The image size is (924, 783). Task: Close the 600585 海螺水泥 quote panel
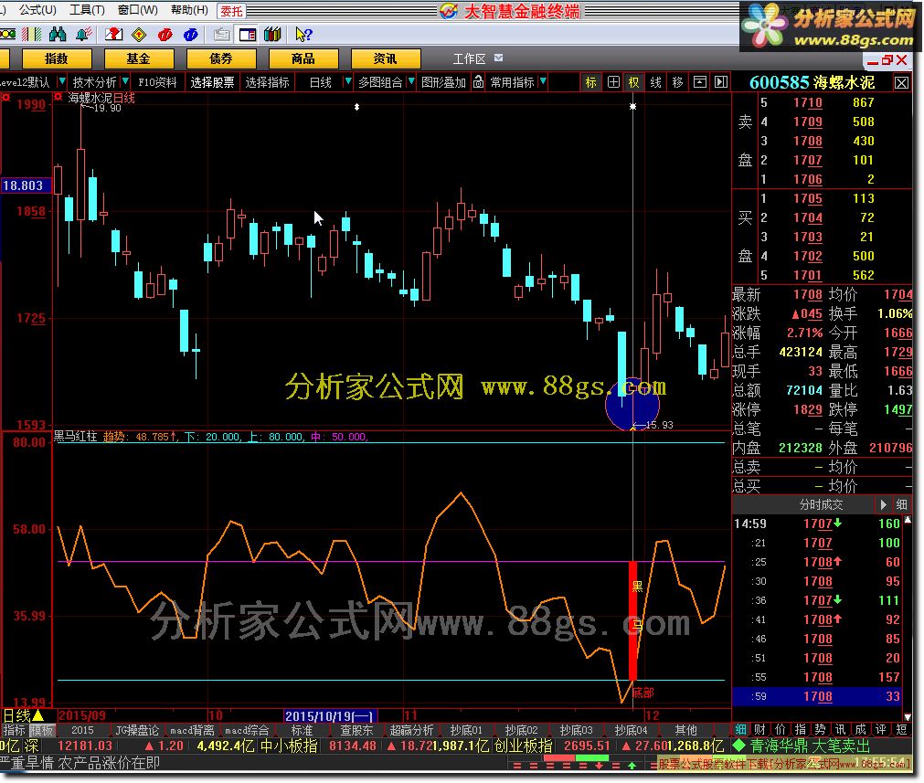tap(901, 83)
